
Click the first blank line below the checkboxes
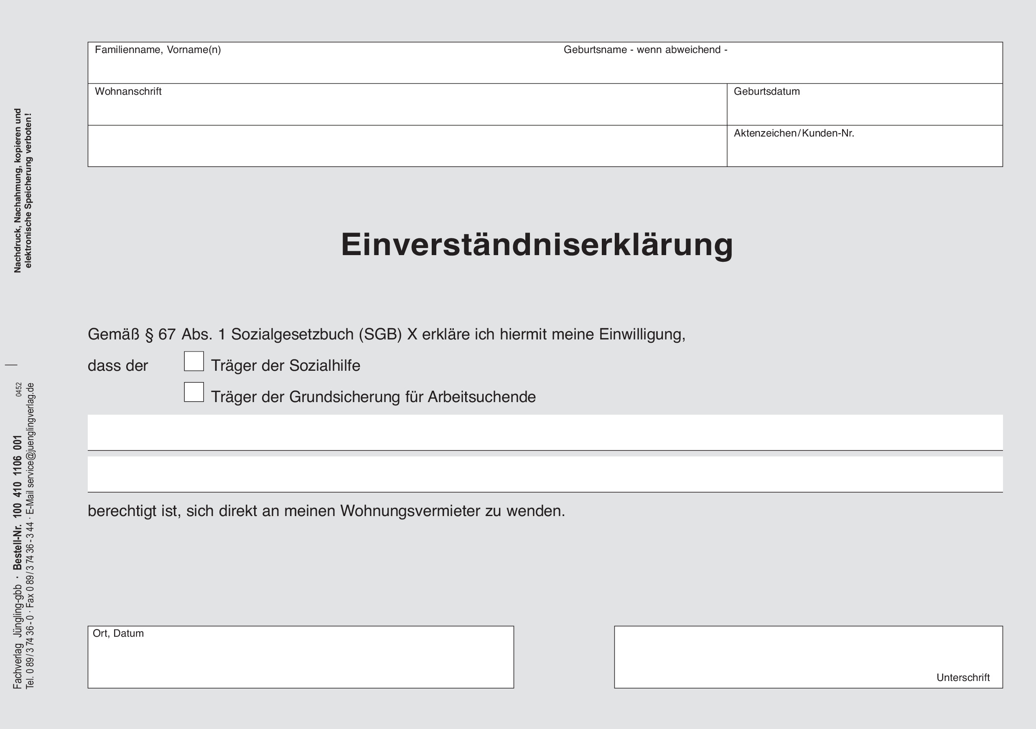click(x=545, y=433)
